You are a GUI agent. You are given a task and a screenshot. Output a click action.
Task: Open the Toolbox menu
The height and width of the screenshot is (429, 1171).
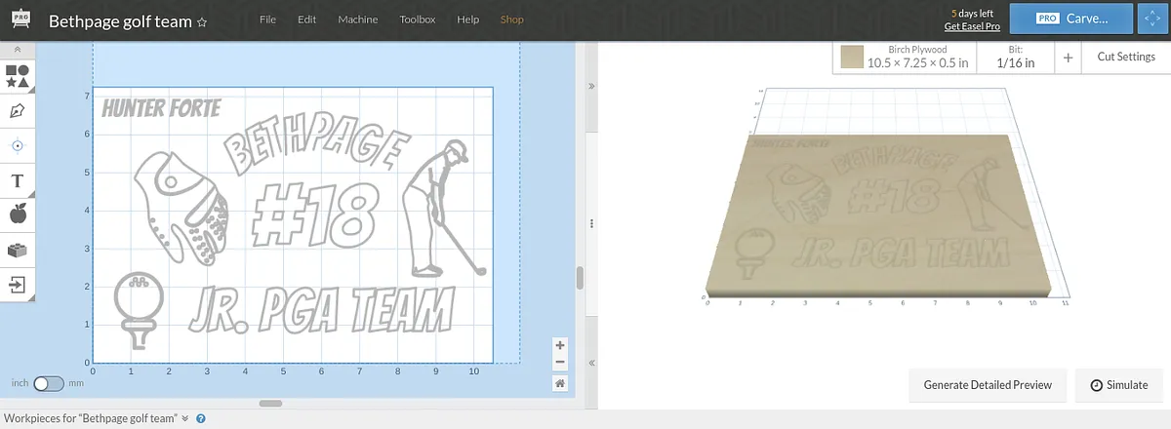[x=418, y=19]
